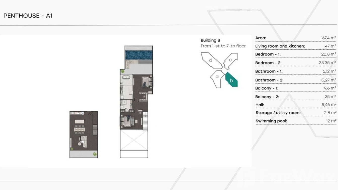Choose building d outline in site map

coord(211,60)
